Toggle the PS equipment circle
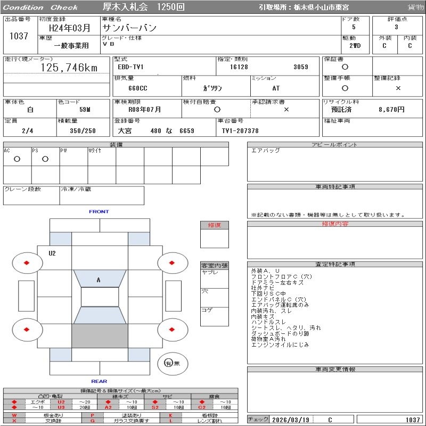Viewport: 426px width, 426px height. pyautogui.click(x=45, y=159)
